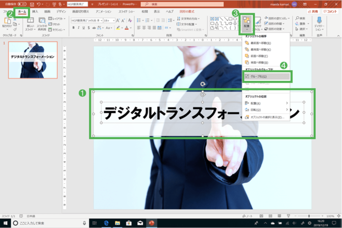The height and width of the screenshot is (228, 342).
Task: Select slide 1 thumbnail in slide panel
Action: [x=33, y=60]
